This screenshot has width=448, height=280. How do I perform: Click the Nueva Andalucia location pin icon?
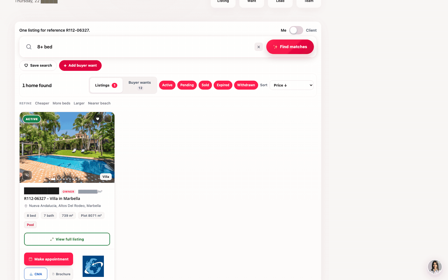[26, 206]
